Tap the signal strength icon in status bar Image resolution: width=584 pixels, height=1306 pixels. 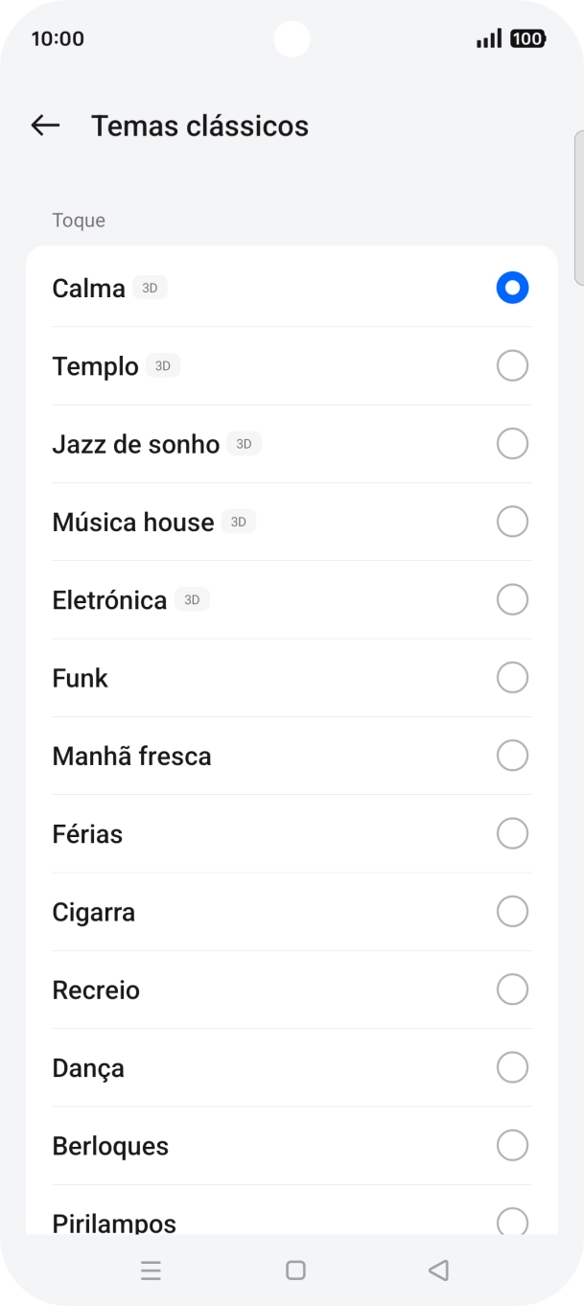pyautogui.click(x=490, y=37)
